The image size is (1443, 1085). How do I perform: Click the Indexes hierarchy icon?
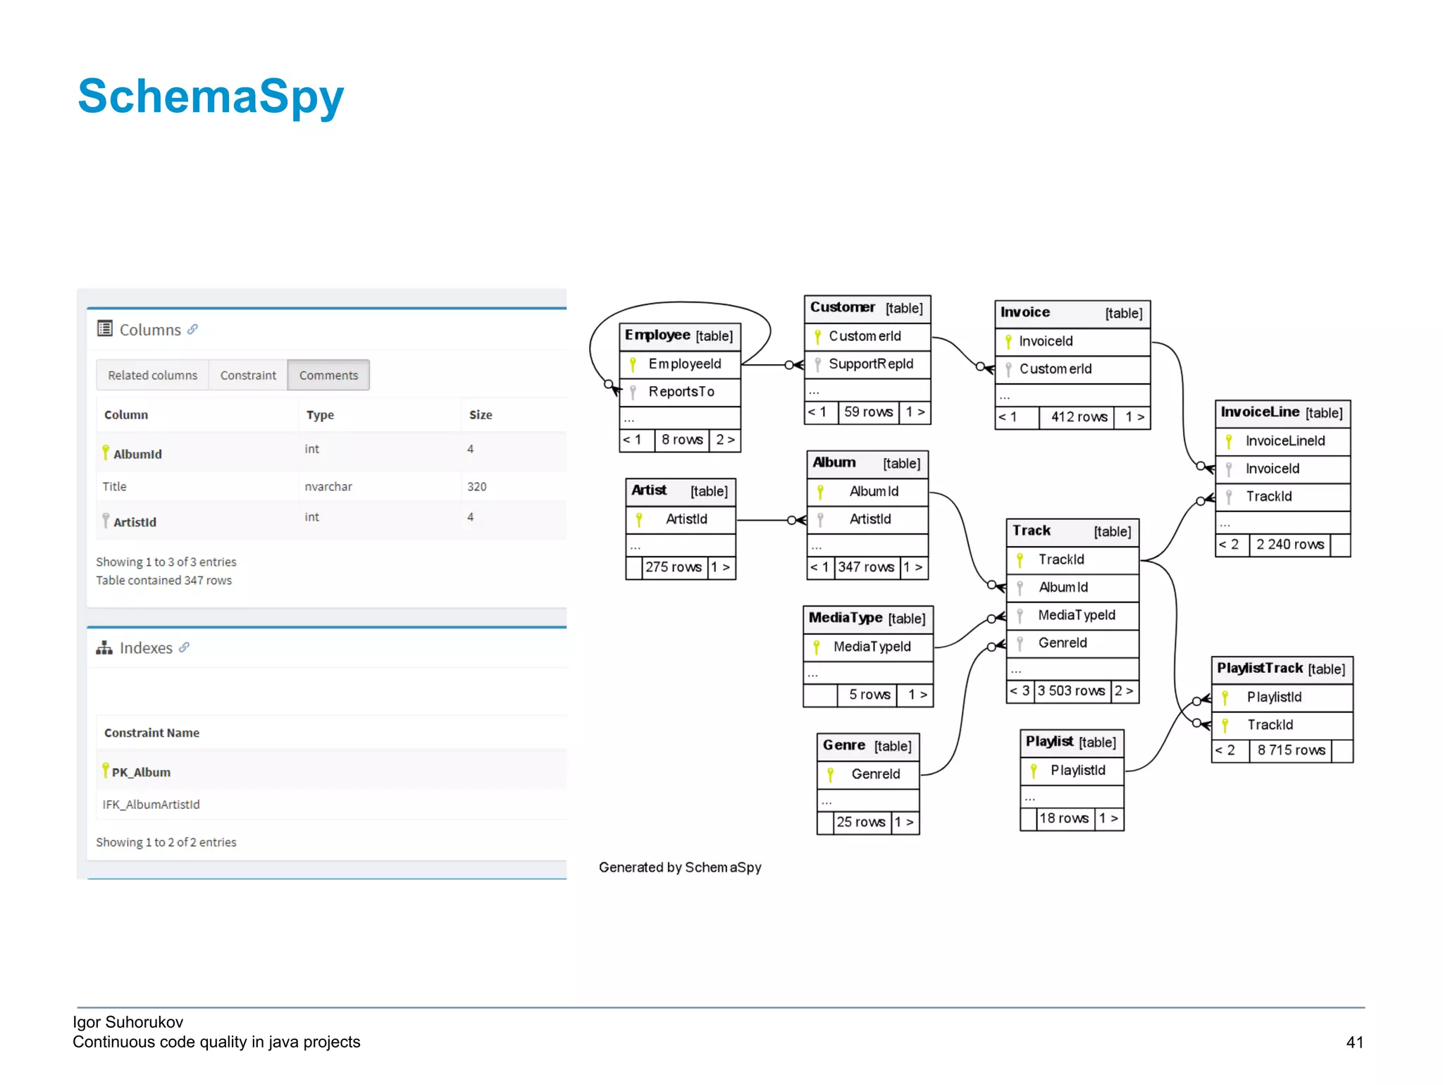click(104, 647)
